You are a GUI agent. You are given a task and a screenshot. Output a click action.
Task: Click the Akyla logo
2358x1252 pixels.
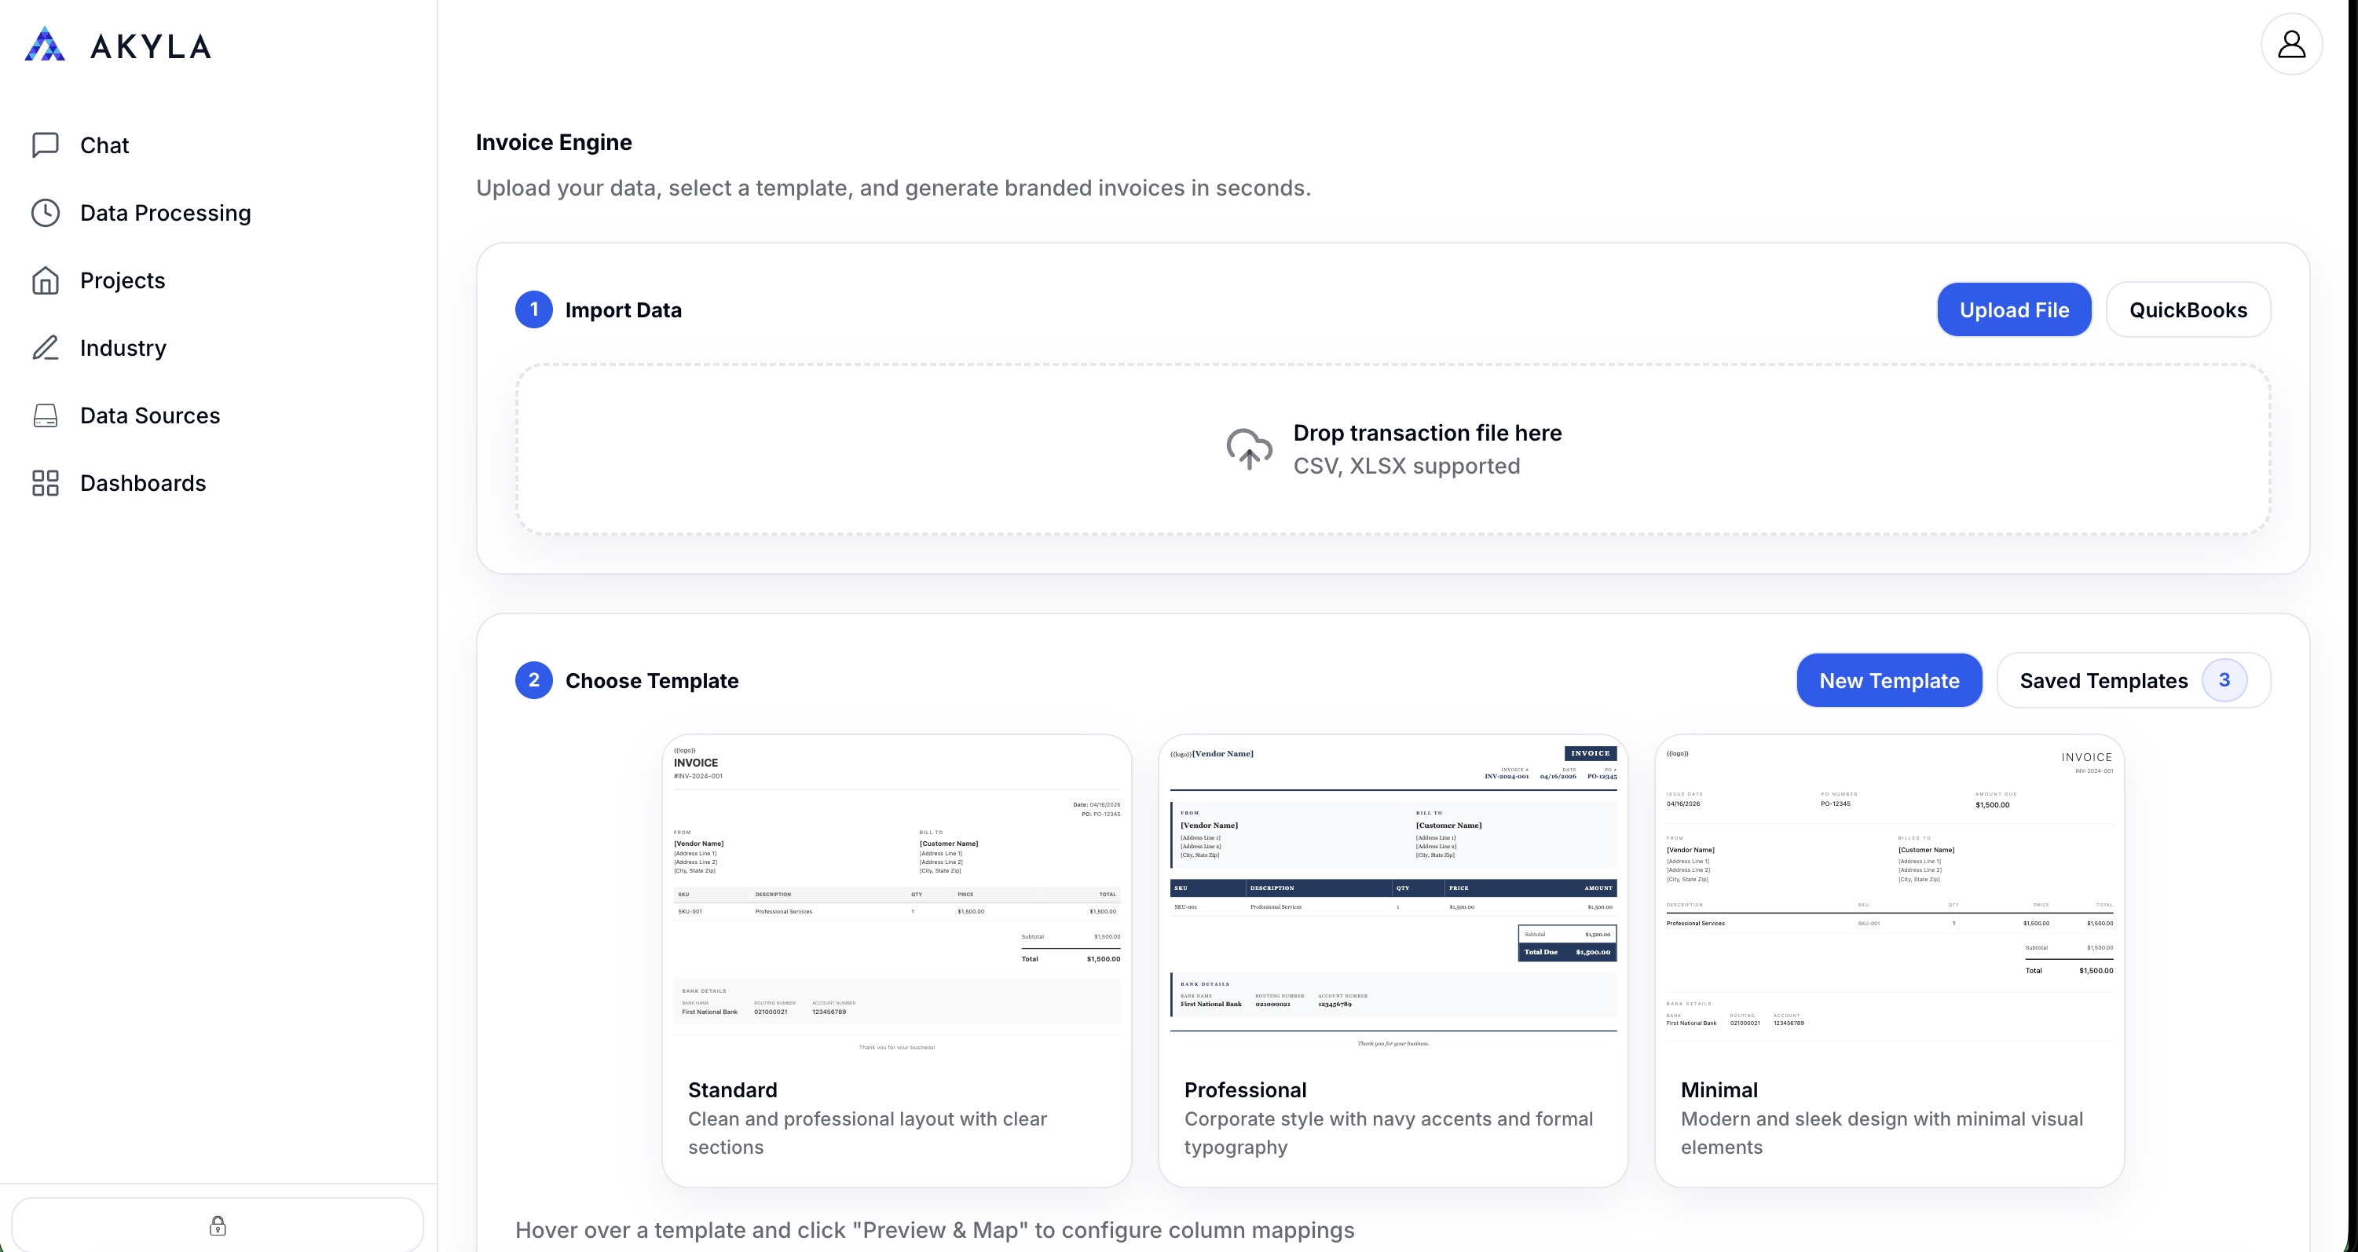click(x=118, y=43)
